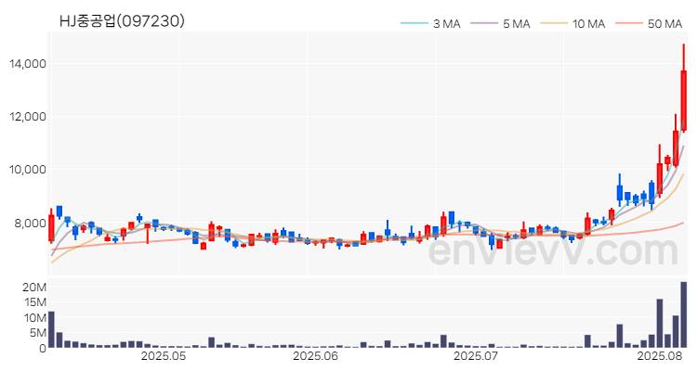
Task: Click the HJ중공업(097230) chart title
Action: coord(122,20)
